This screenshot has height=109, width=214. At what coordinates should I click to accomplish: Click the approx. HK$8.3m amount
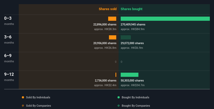pyautogui.click(x=105, y=29)
